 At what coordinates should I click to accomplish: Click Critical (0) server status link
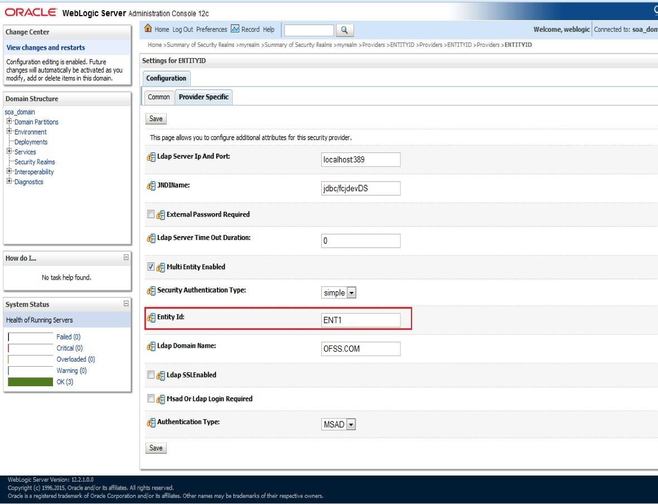click(70, 348)
